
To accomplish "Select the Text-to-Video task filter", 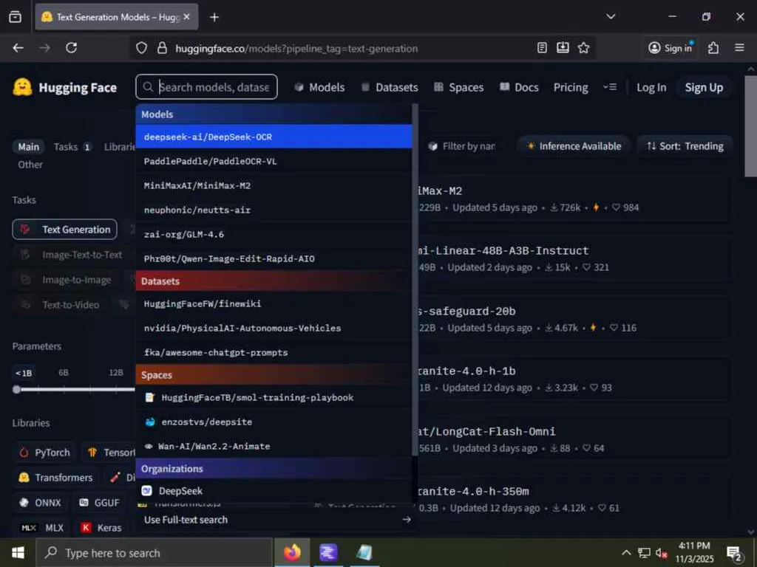I will click(x=59, y=305).
